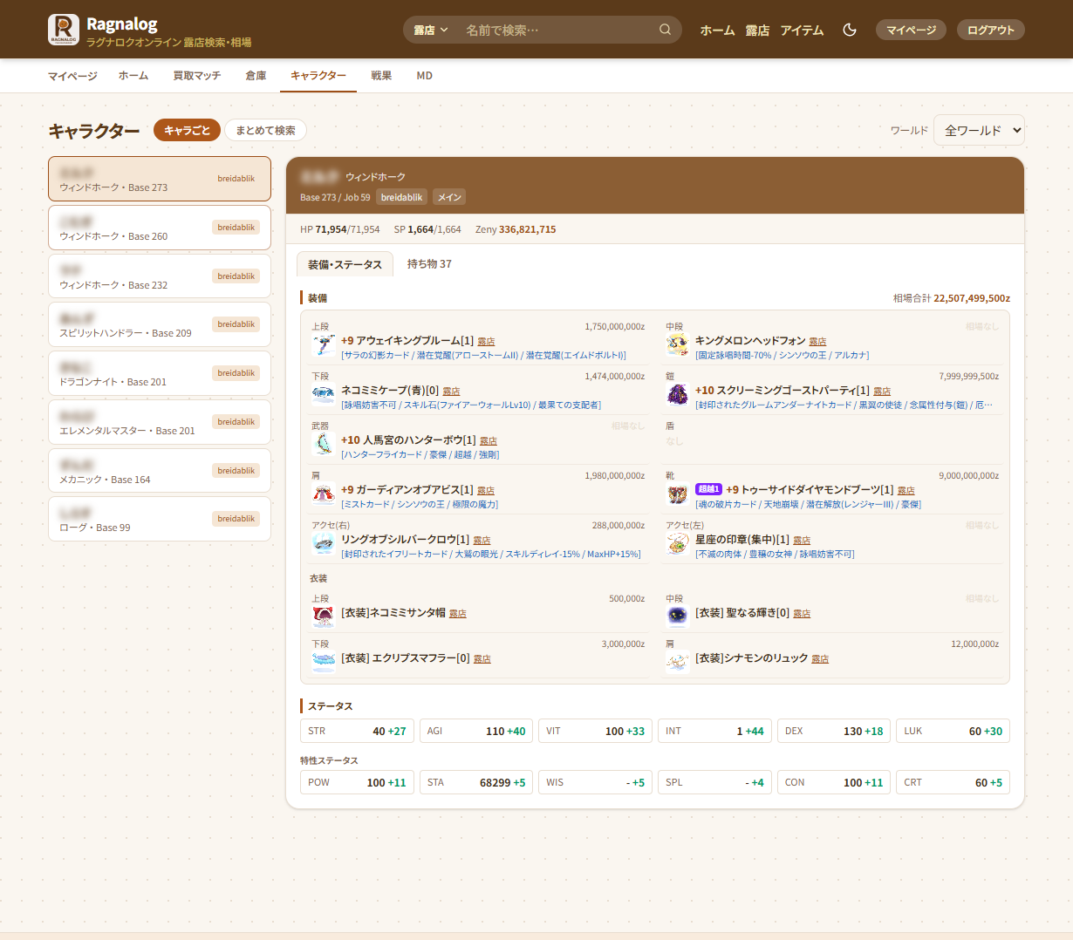Open 露店 link beside リングオブシルバークロウ
Viewport: 1073px width, 940px height.
point(482,541)
